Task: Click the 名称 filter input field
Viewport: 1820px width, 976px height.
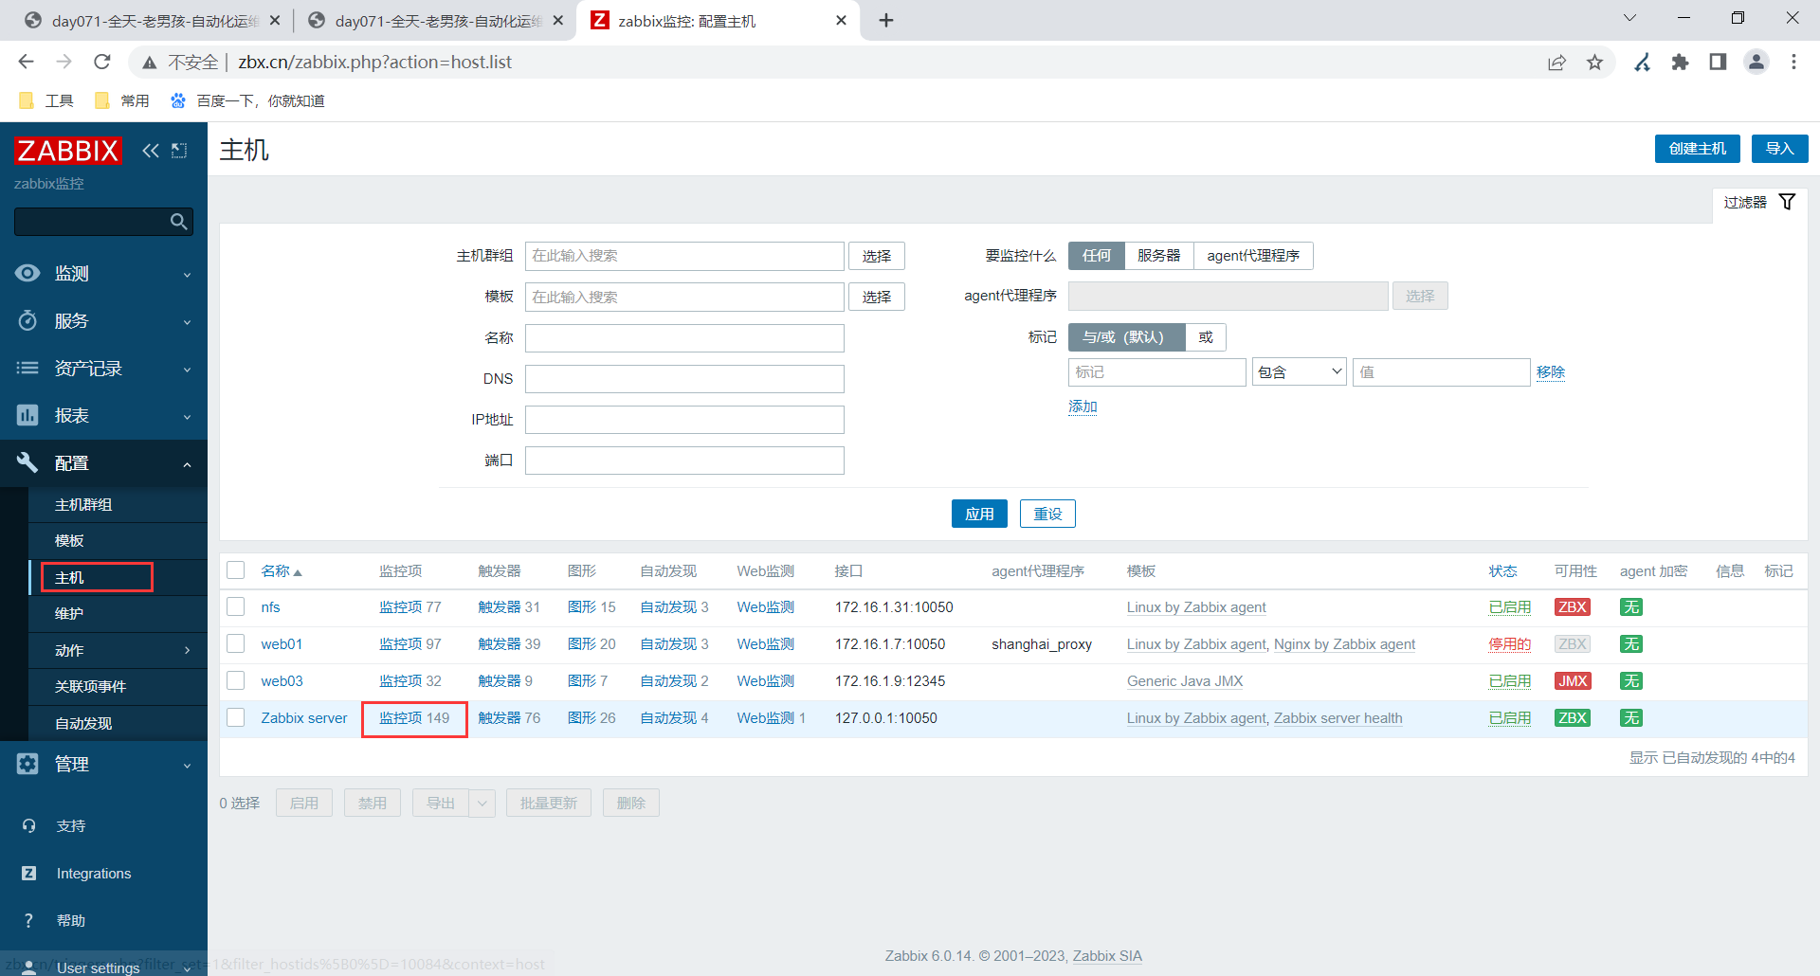Action: tap(684, 338)
